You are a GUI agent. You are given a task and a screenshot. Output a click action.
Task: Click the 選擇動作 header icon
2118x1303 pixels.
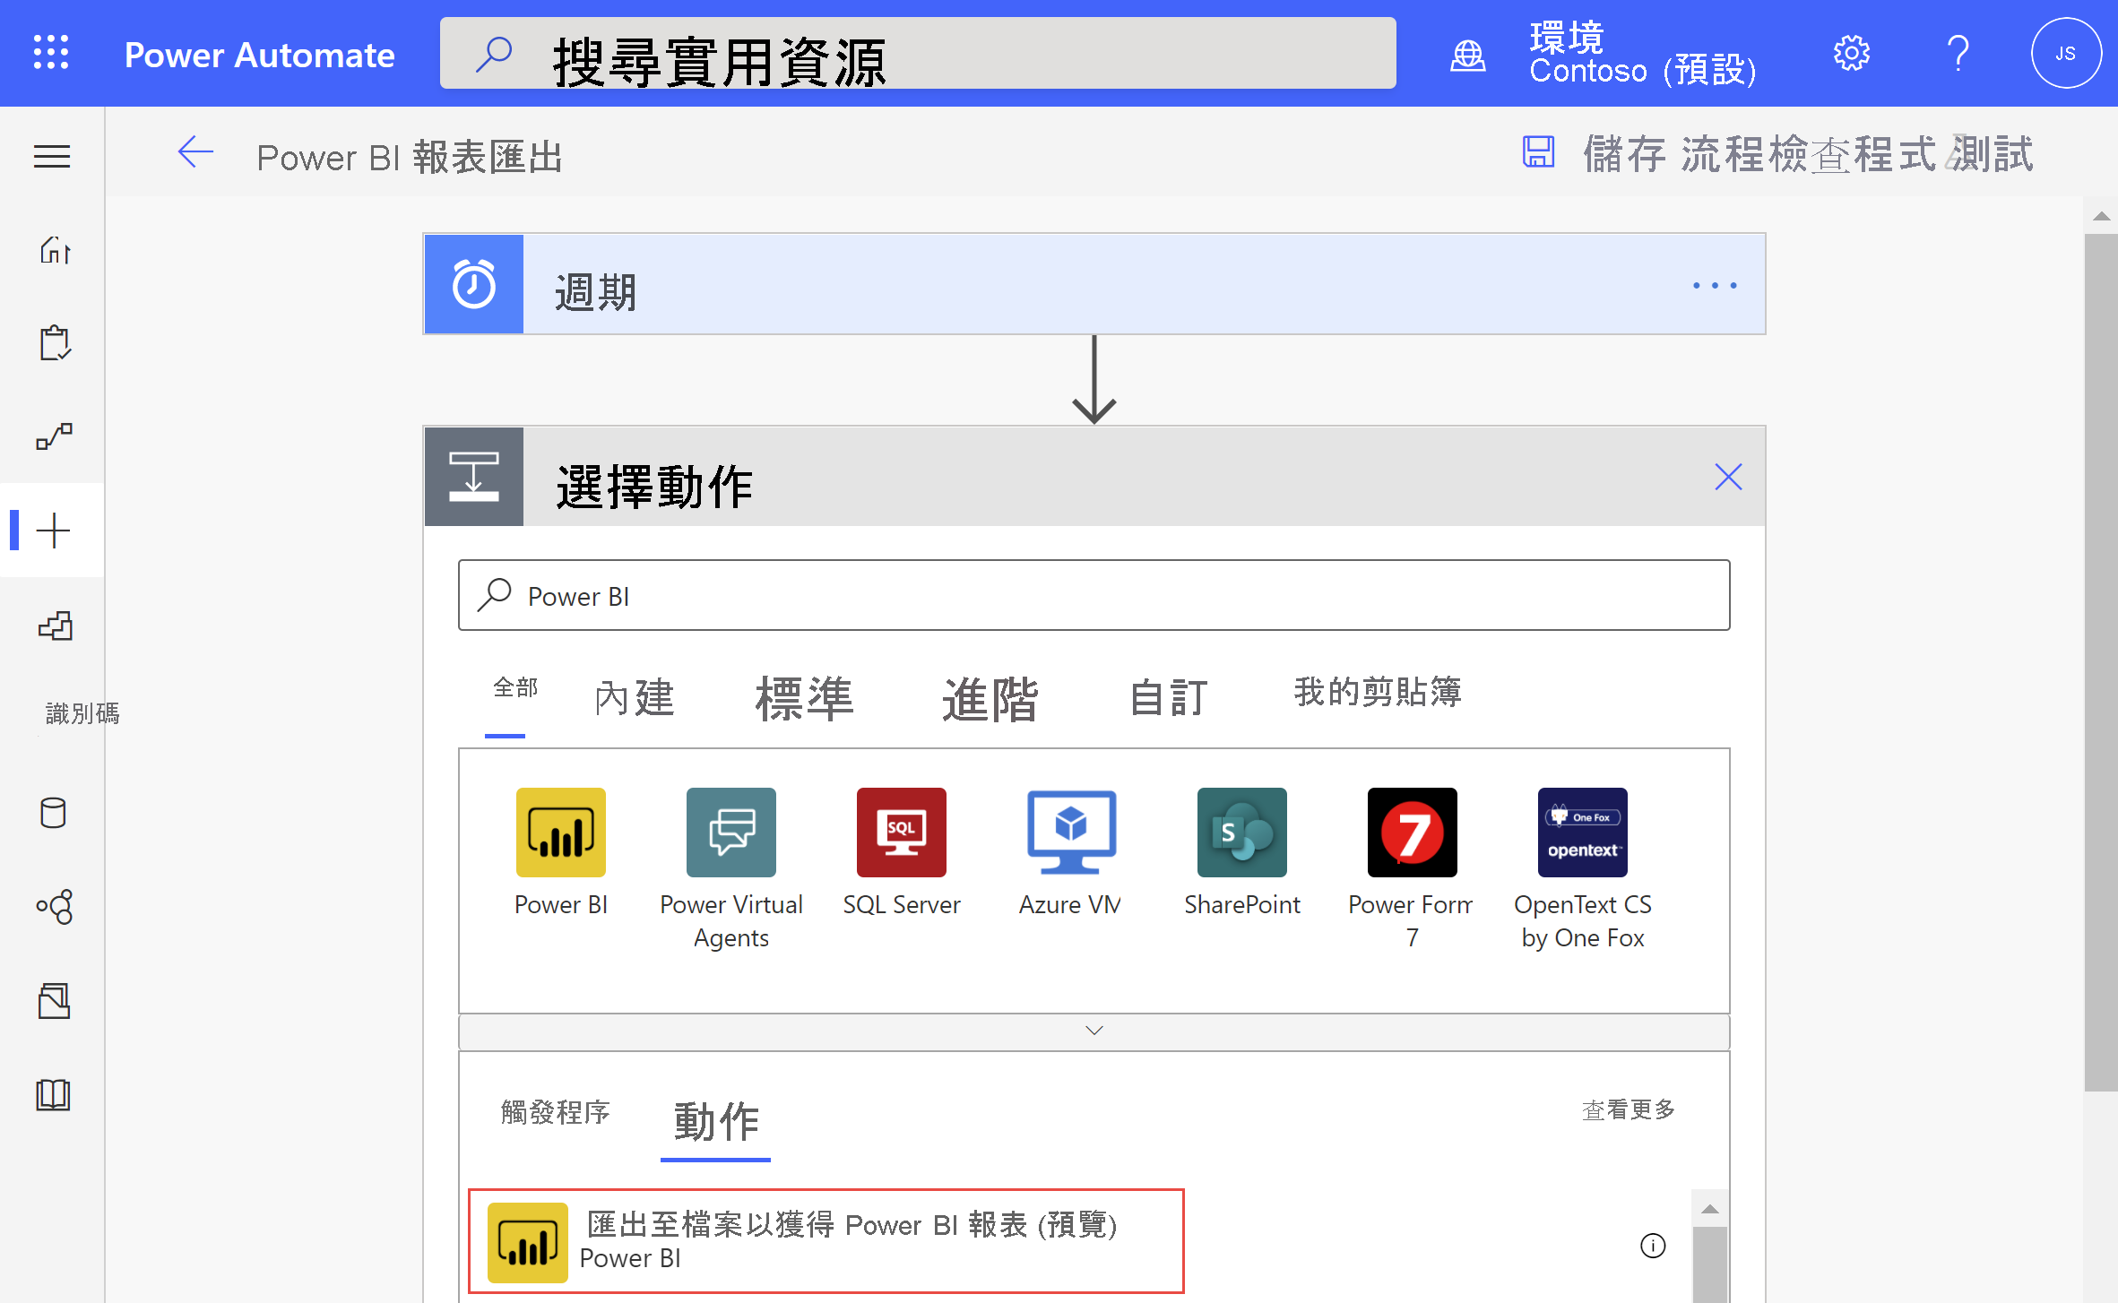[x=474, y=477]
